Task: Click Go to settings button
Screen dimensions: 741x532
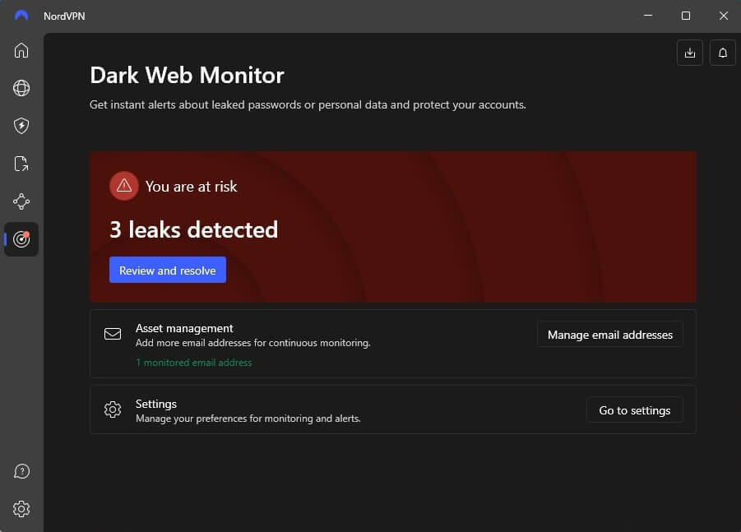Action: [x=635, y=410]
